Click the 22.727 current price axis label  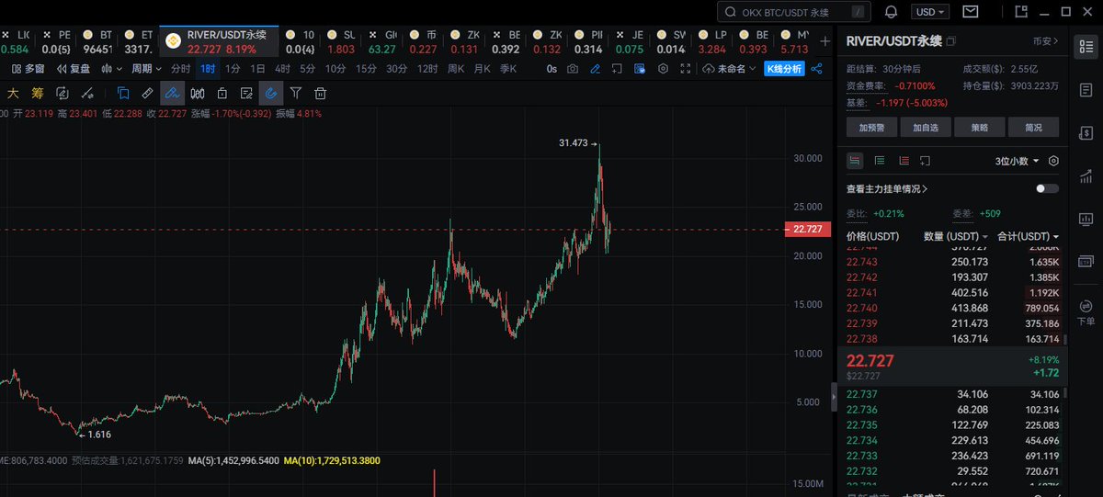[x=810, y=230]
